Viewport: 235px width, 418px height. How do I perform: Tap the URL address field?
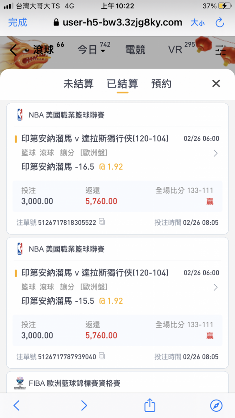point(118,23)
